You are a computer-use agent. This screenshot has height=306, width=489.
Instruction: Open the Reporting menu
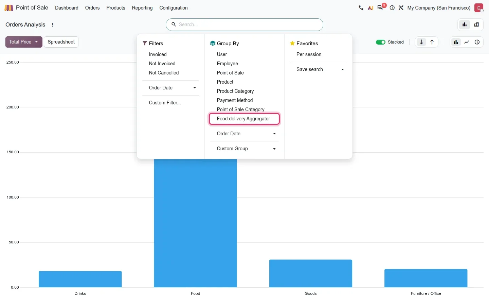(x=142, y=8)
